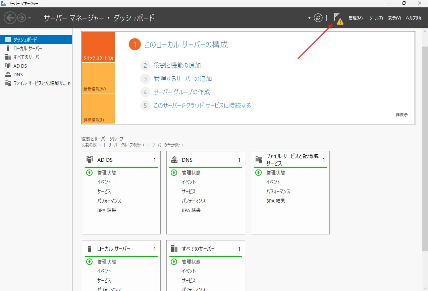Click 非表示 to hide welcome tile
The image size is (428, 291).
click(402, 115)
